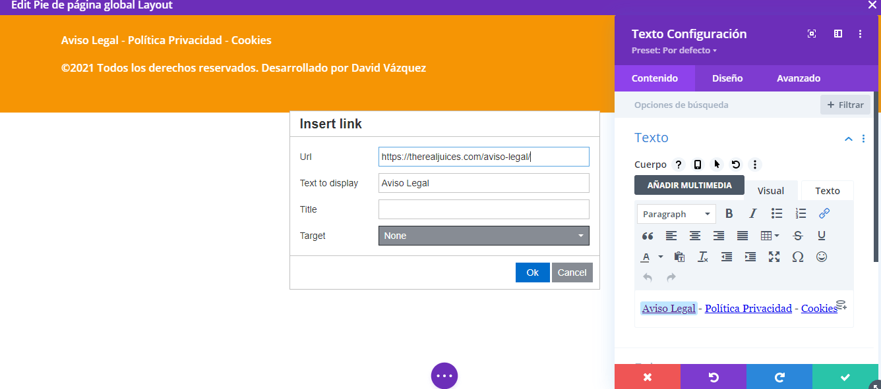Switch to the Diseño tab
The image size is (881, 389).
(x=727, y=78)
